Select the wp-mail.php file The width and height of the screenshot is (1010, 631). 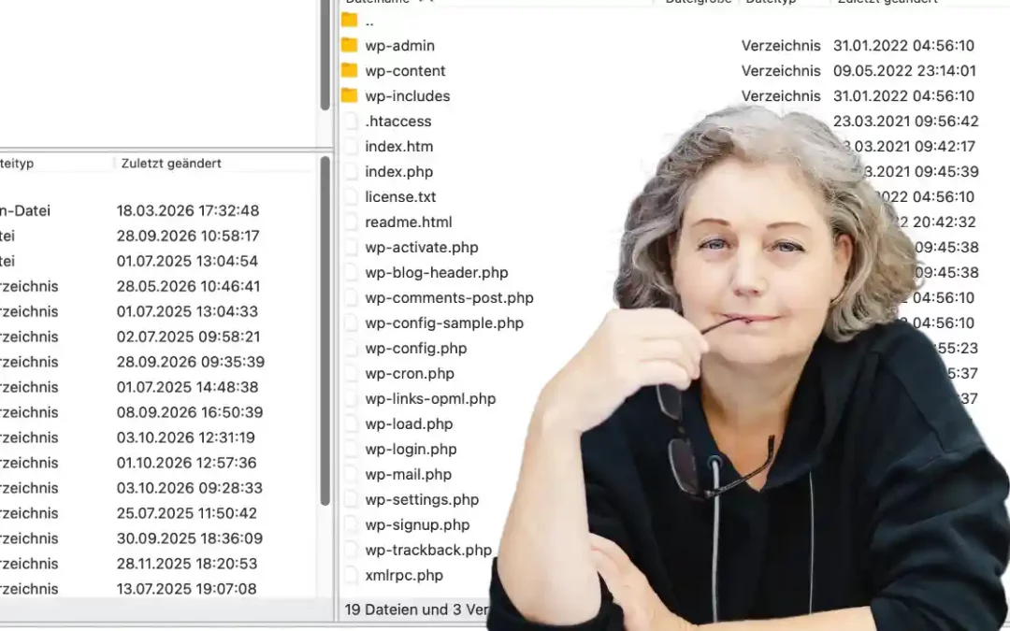[x=408, y=475]
